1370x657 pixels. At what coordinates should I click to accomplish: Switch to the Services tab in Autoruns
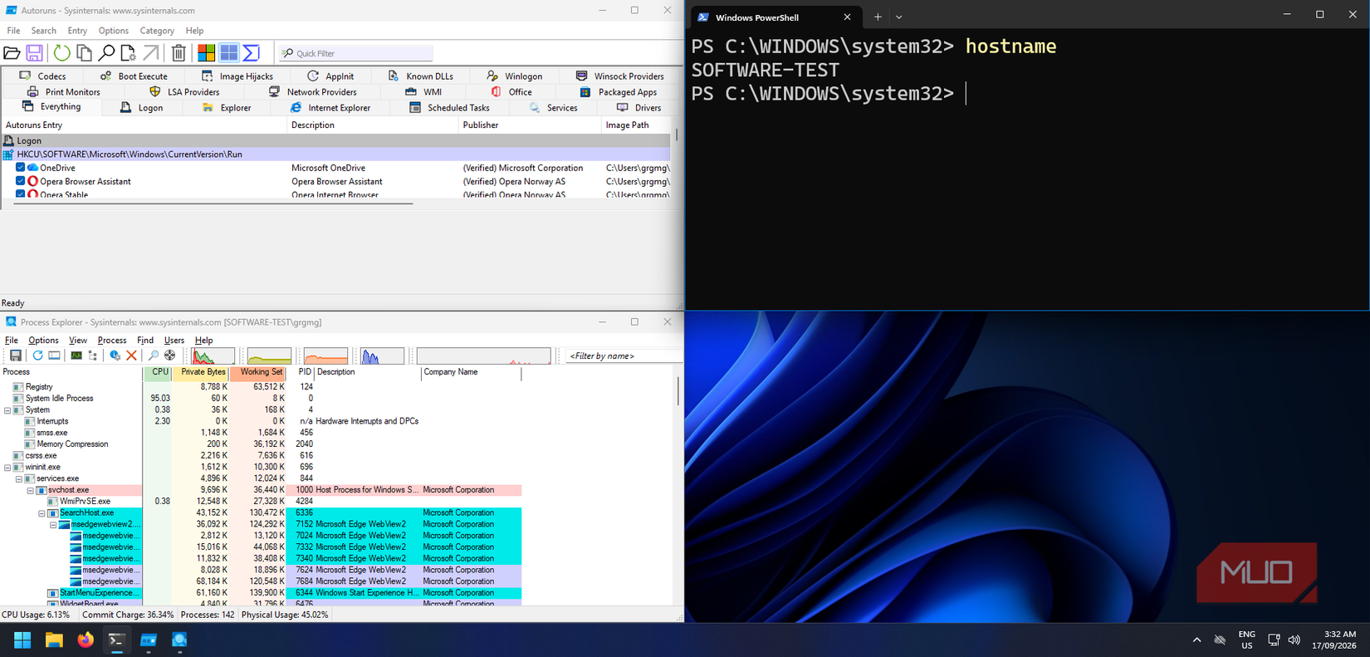pos(553,108)
